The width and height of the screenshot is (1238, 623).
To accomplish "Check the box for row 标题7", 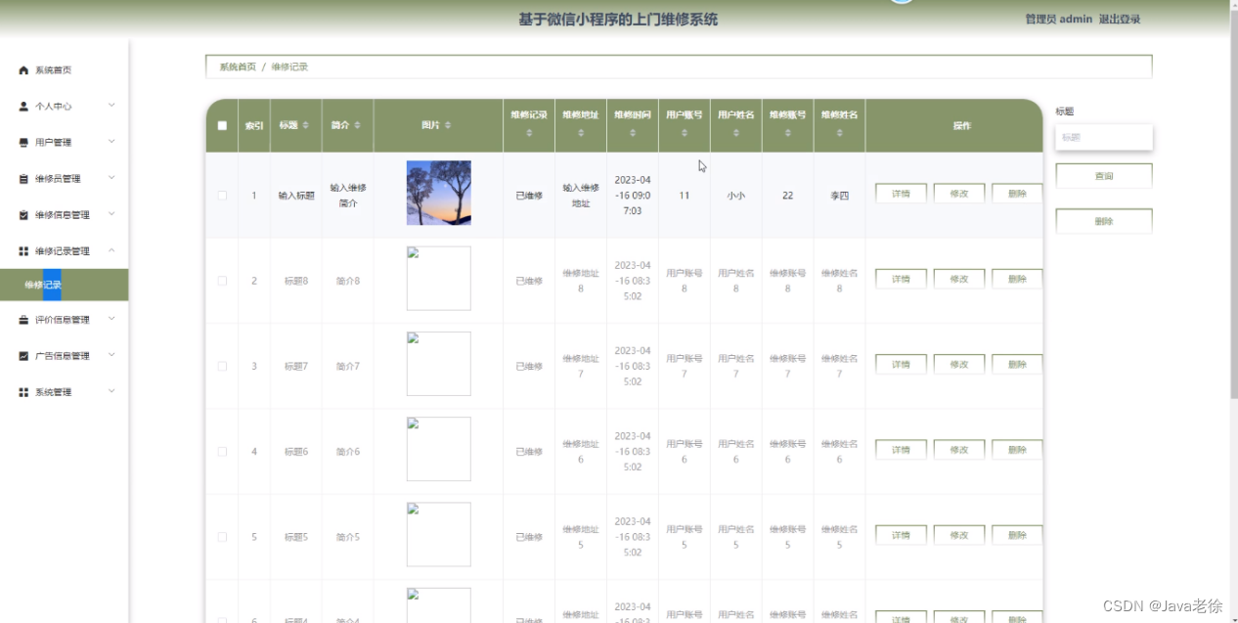I will click(222, 366).
